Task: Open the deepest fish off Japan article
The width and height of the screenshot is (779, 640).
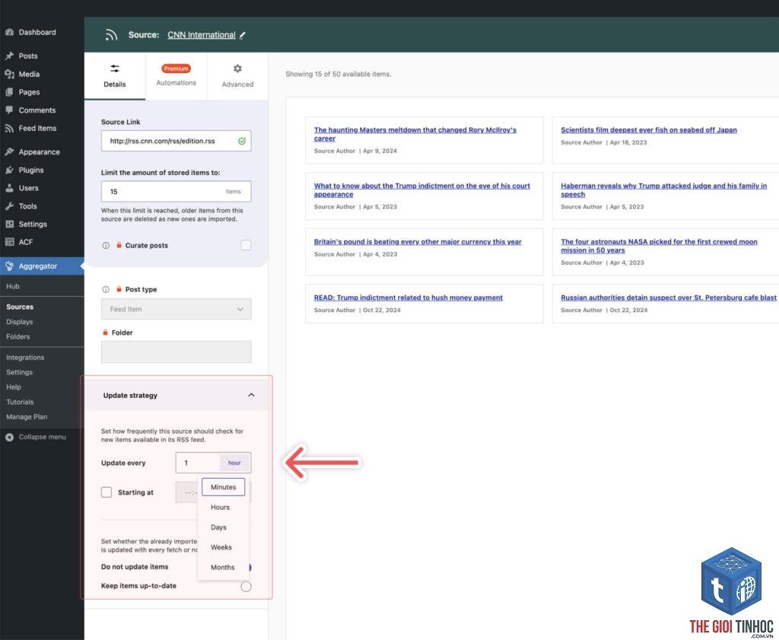Action: click(649, 129)
